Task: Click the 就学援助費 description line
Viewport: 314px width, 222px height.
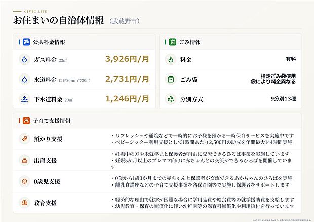Action: pos(202,200)
